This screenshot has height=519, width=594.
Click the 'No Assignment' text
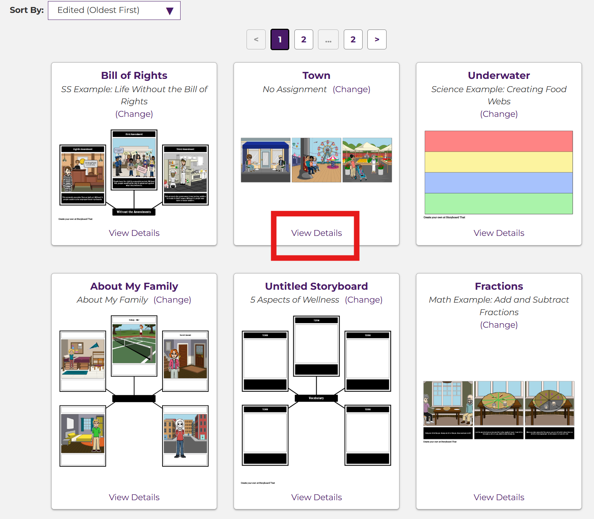pyautogui.click(x=294, y=89)
